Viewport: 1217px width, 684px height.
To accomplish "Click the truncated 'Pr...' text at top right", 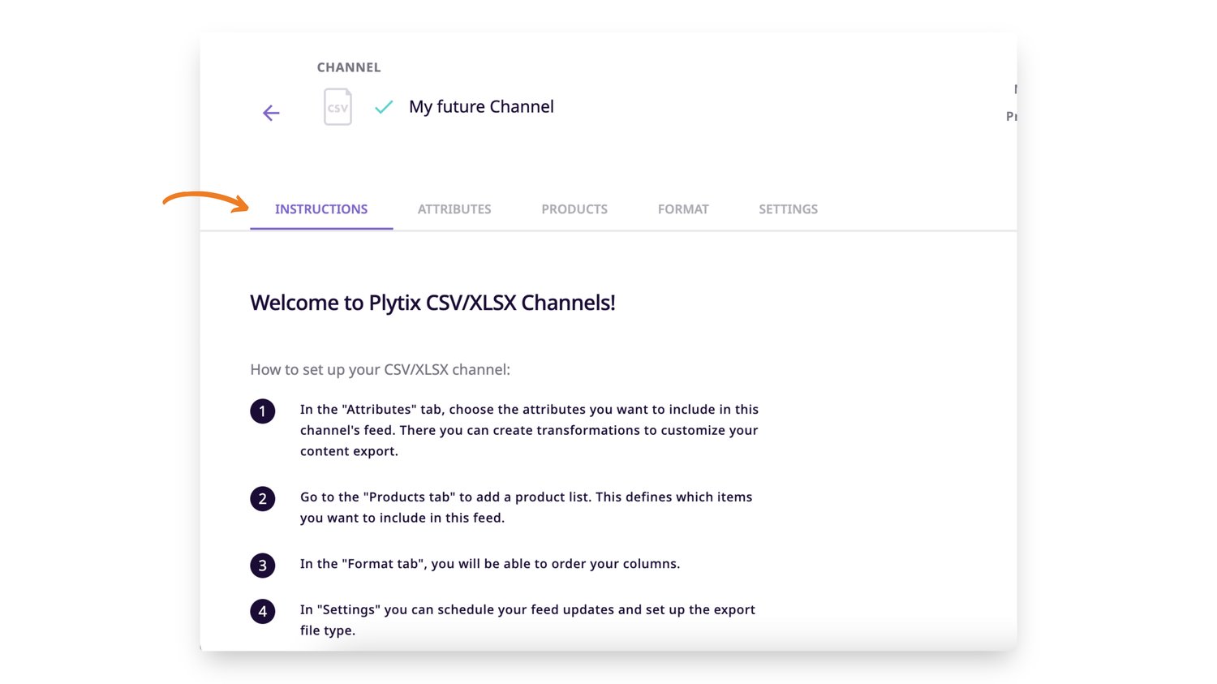I will (1012, 116).
